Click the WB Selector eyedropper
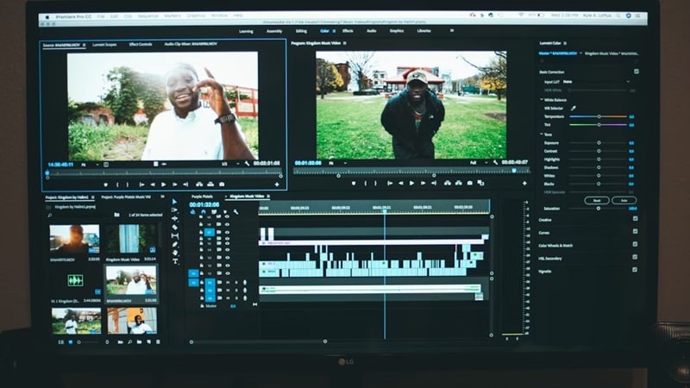Image resolution: width=690 pixels, height=388 pixels. pyautogui.click(x=574, y=108)
